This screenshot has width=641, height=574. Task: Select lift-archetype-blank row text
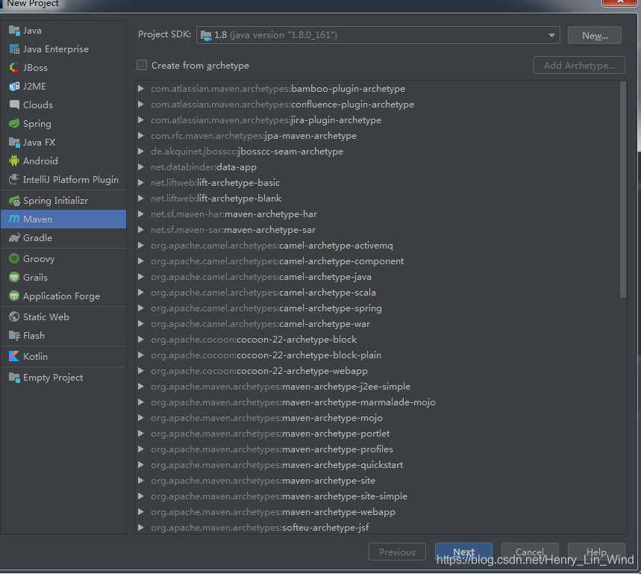(216, 199)
